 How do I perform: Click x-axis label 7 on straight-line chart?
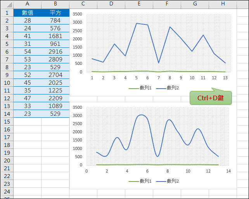click(159, 78)
